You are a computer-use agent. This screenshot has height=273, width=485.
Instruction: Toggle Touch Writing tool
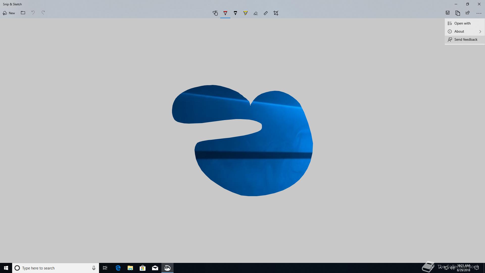point(215,13)
